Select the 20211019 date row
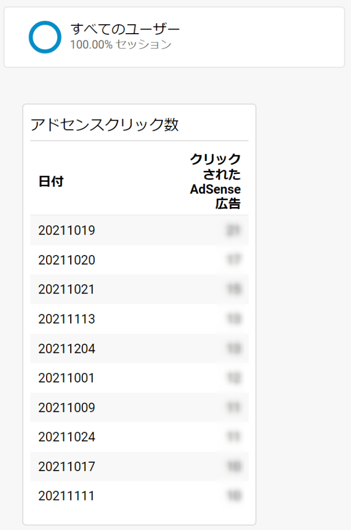This screenshot has height=530, width=351. [x=67, y=230]
